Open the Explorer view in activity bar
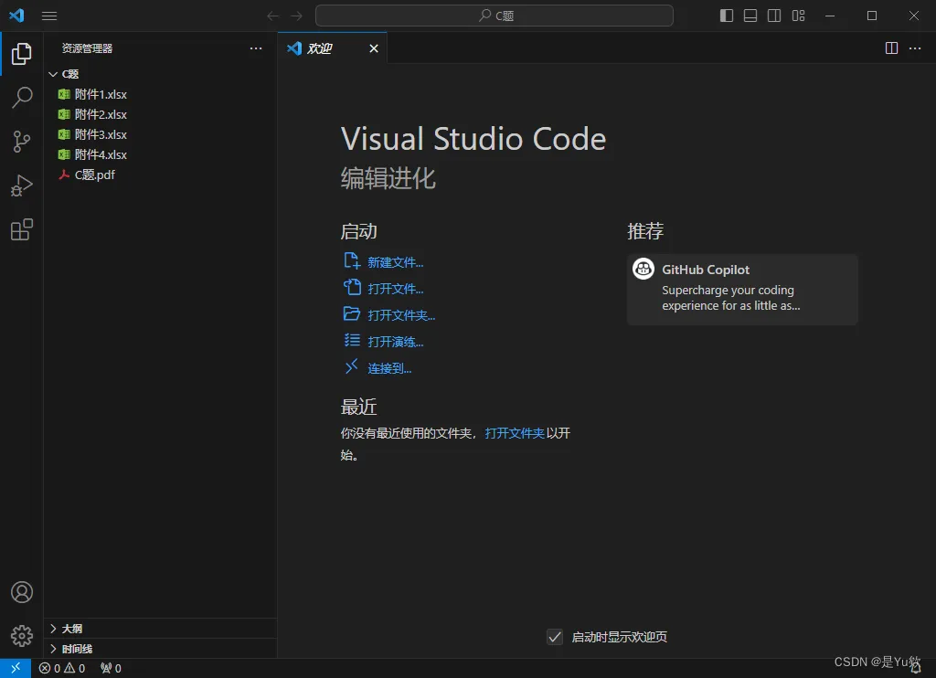 (x=22, y=54)
